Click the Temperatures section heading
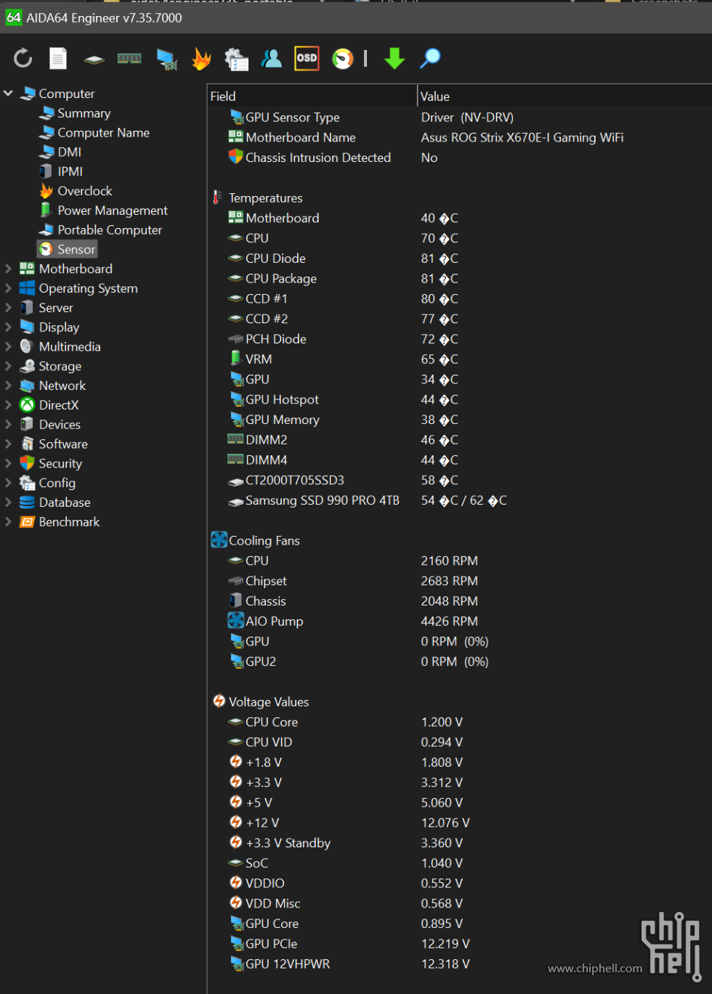This screenshot has width=712, height=994. pos(257,198)
